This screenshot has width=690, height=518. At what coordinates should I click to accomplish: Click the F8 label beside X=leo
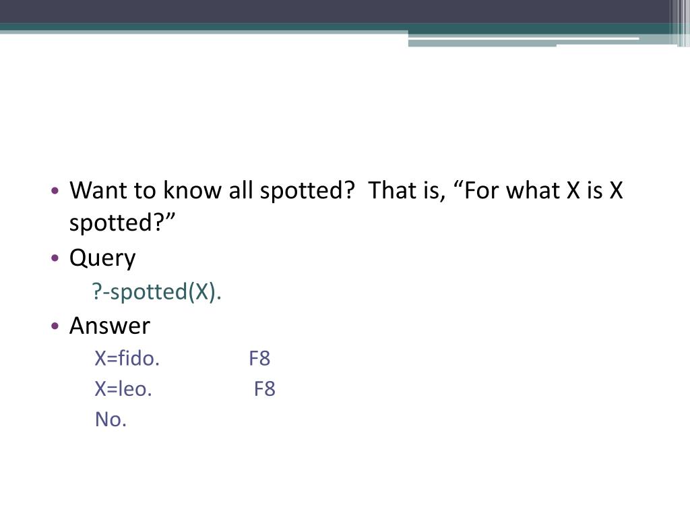pyautogui.click(x=265, y=389)
